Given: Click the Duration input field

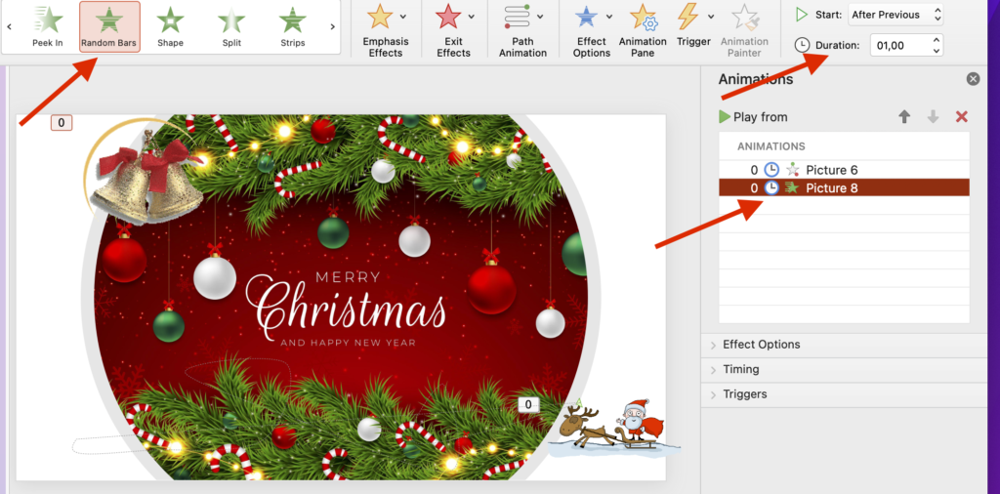Looking at the screenshot, I should pyautogui.click(x=898, y=45).
